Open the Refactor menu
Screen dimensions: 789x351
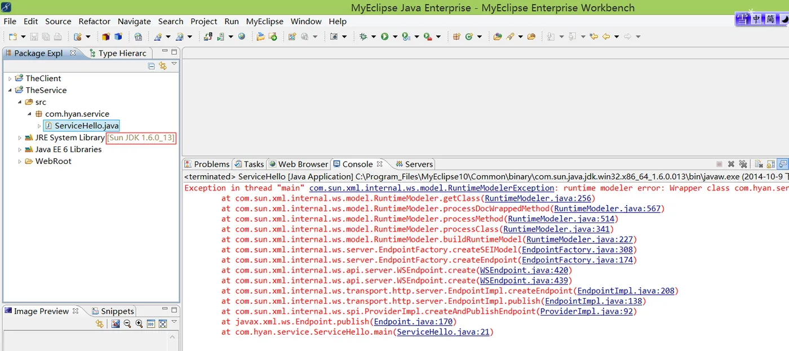point(94,21)
